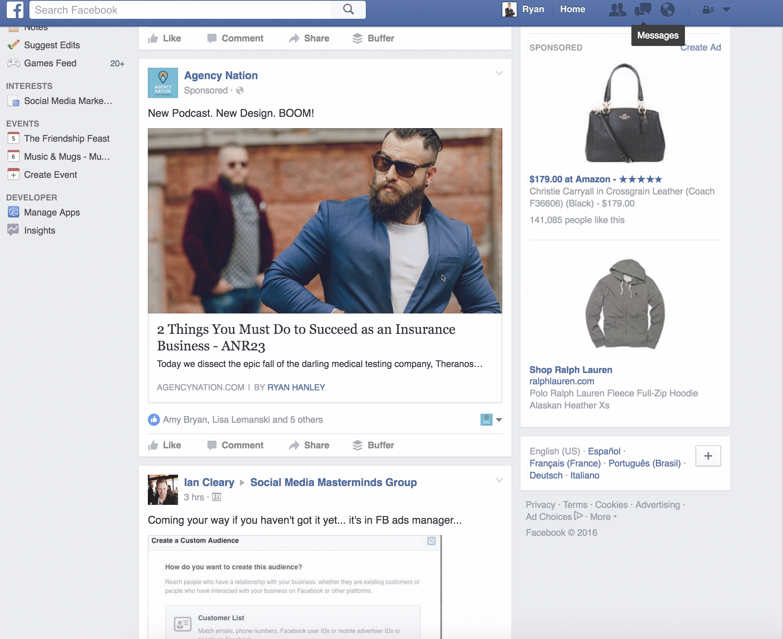The width and height of the screenshot is (783, 639).
Task: Click the Facebook Messages notification icon
Action: coord(643,9)
